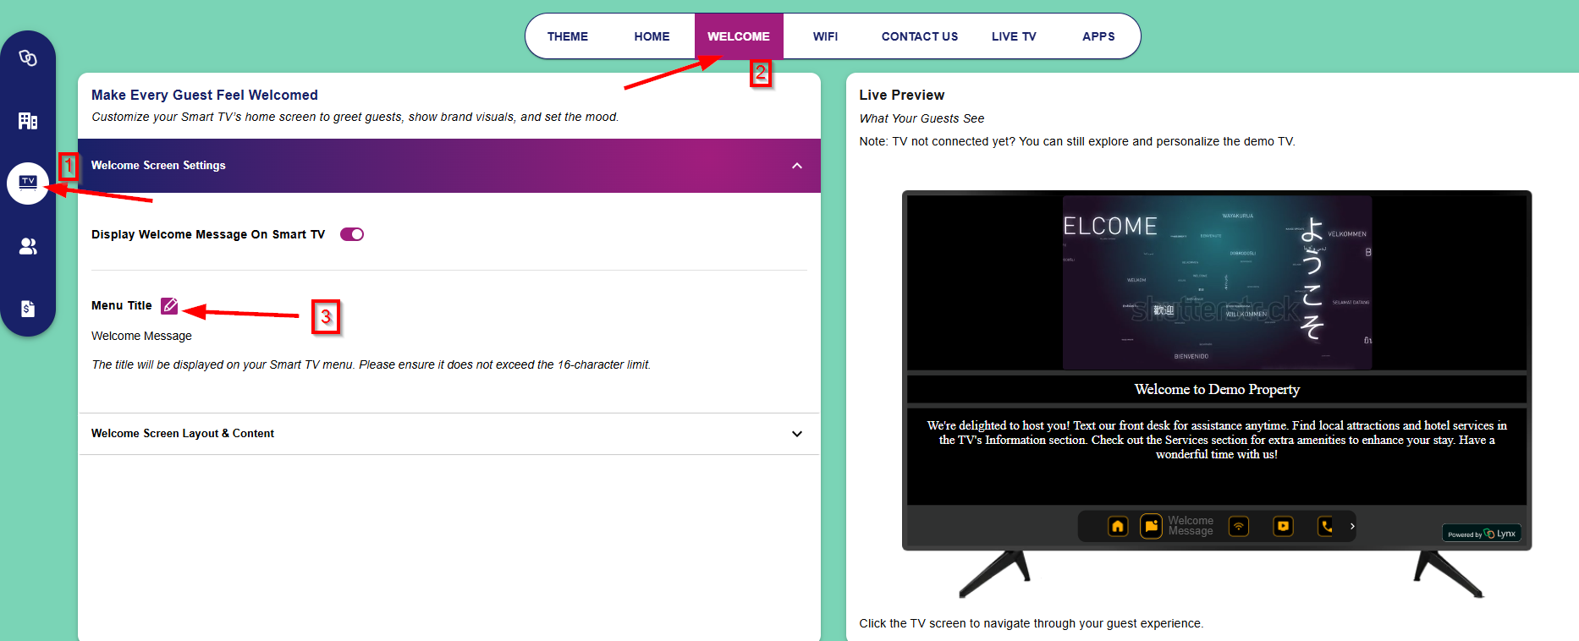1579x641 pixels.
Task: Open the APPS tab
Action: coord(1098,36)
